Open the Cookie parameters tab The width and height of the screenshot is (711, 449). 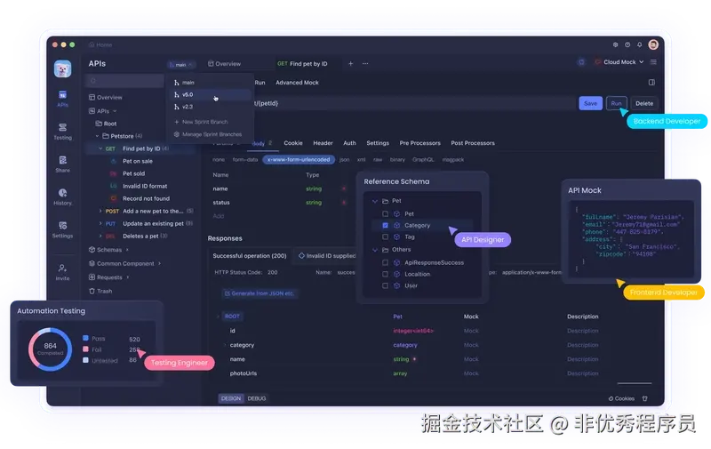(293, 143)
